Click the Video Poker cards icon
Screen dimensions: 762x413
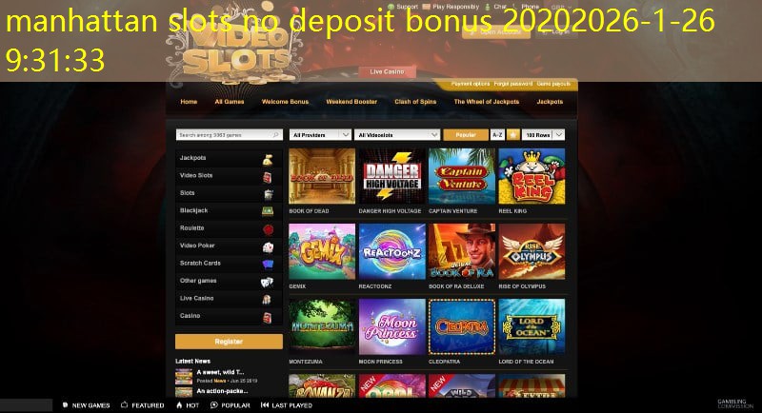(x=268, y=247)
